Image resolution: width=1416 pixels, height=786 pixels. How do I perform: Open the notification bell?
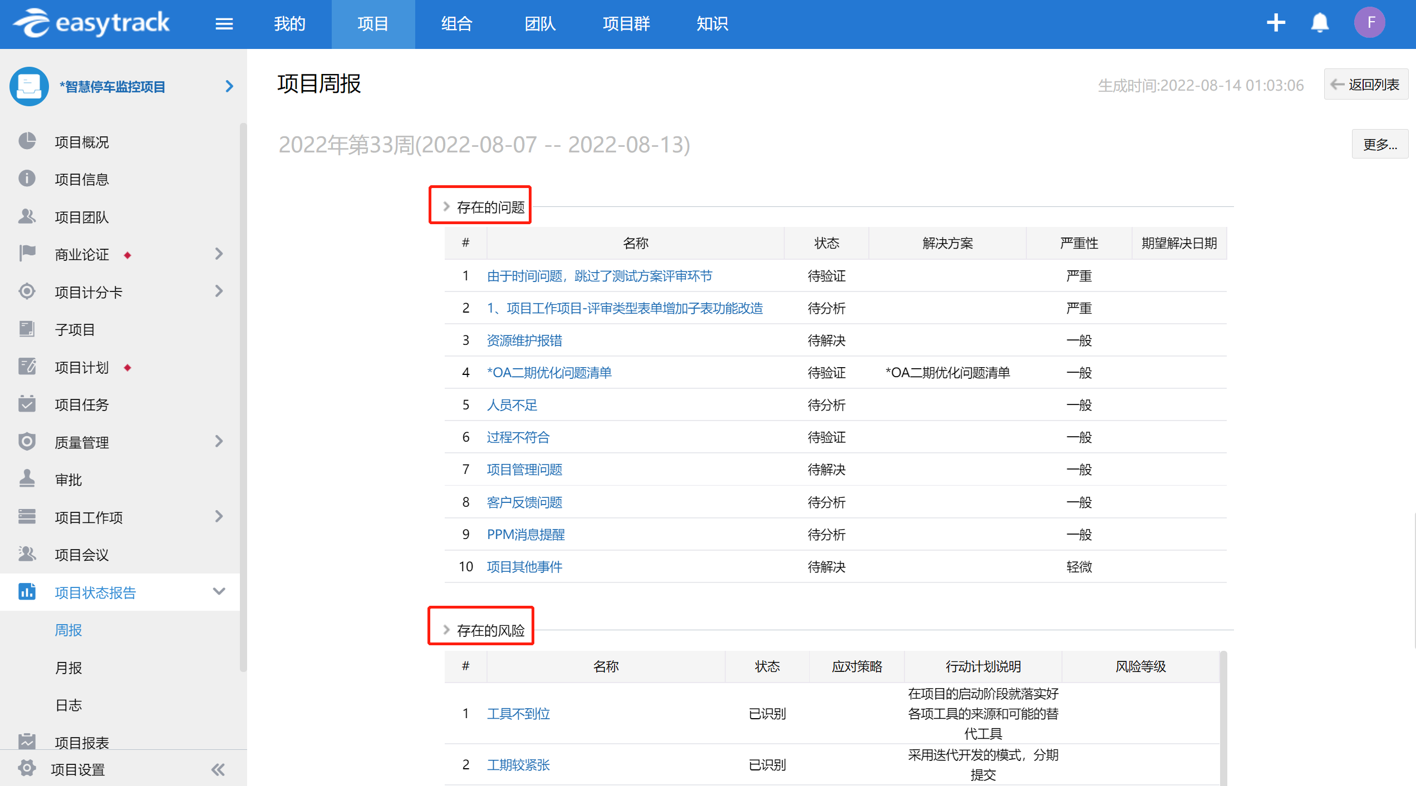click(x=1320, y=23)
